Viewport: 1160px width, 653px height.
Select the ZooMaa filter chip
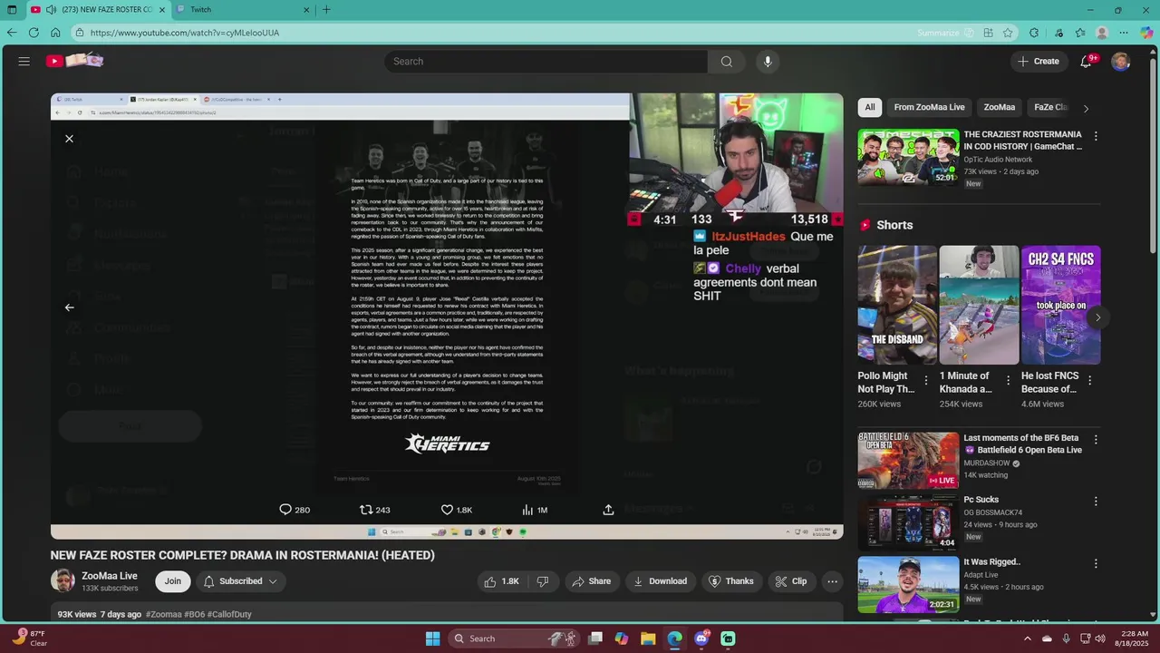point(1000,107)
